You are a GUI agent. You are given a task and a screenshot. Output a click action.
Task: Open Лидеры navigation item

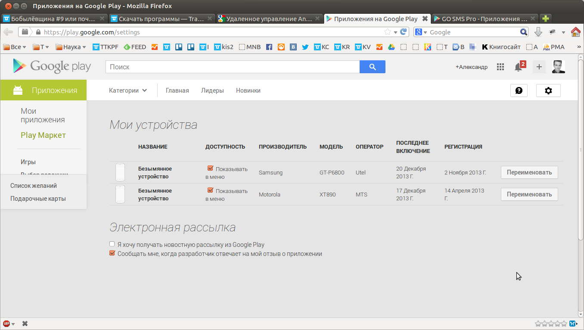212,90
